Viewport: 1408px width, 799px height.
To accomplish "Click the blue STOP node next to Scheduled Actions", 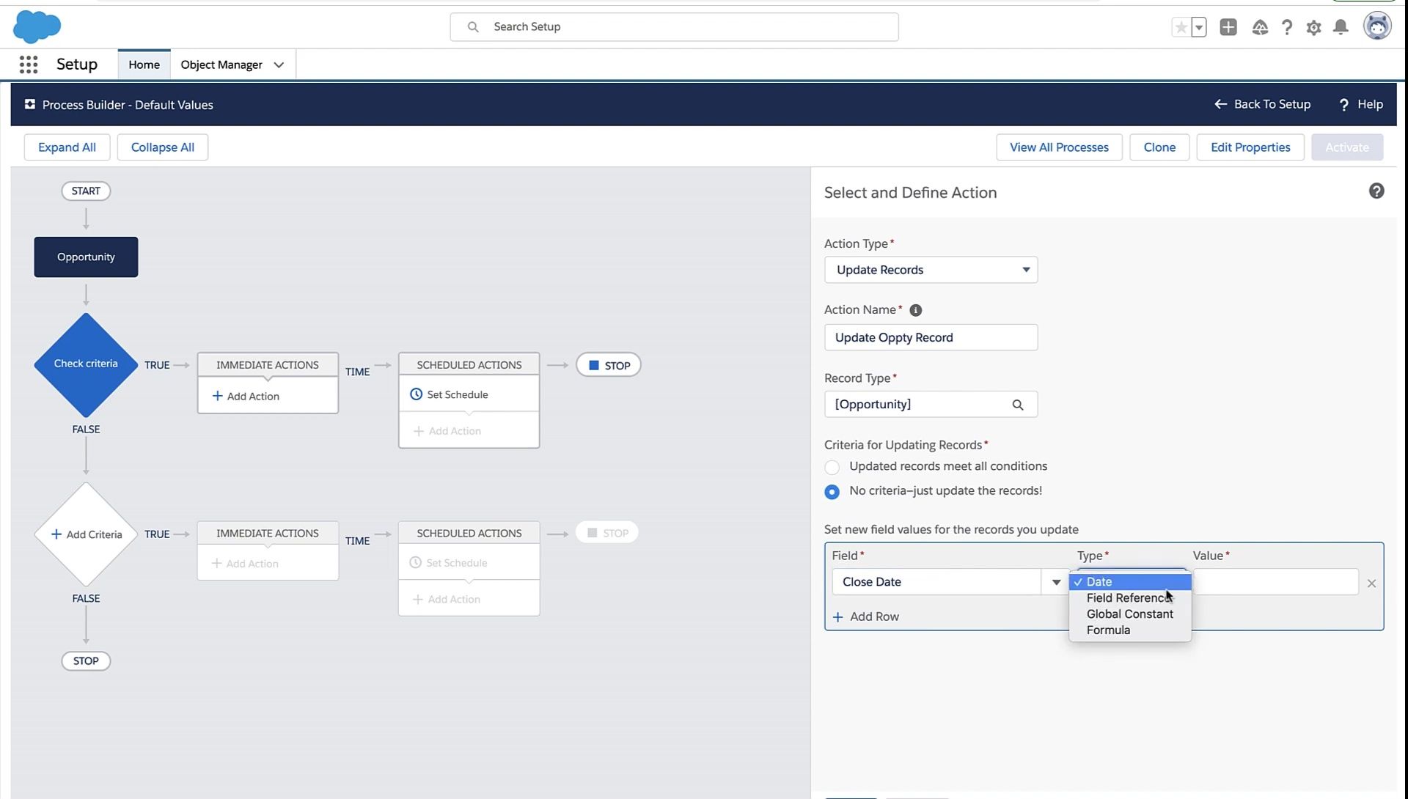I will point(609,365).
